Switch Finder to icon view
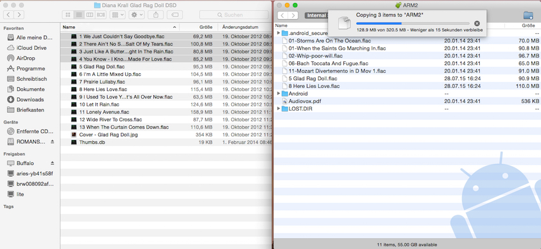The image size is (541, 249). click(x=67, y=15)
